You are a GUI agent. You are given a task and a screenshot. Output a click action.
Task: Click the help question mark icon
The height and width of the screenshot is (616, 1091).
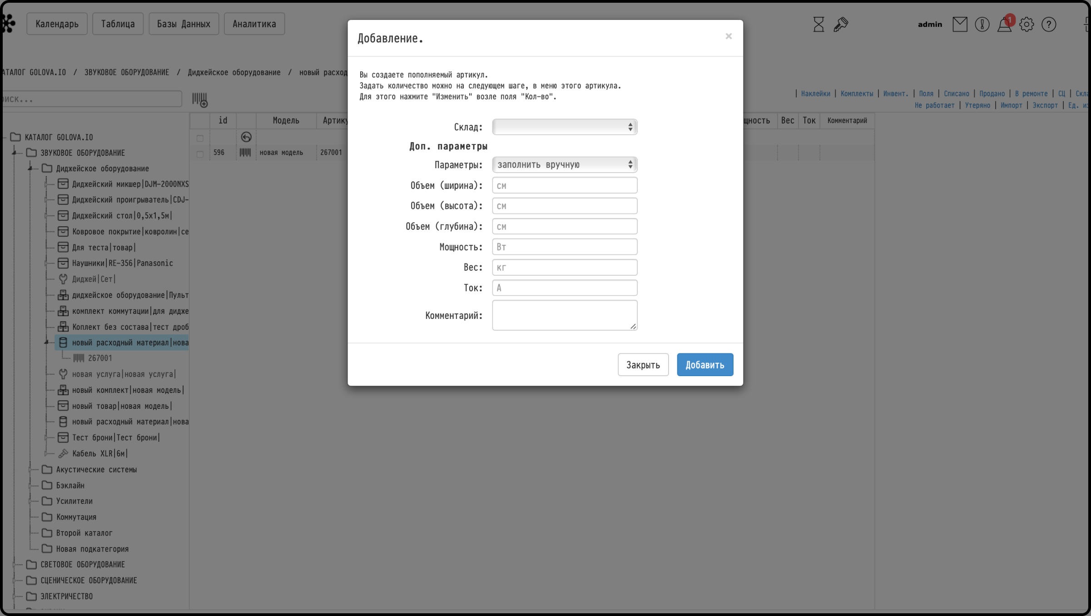(1049, 24)
